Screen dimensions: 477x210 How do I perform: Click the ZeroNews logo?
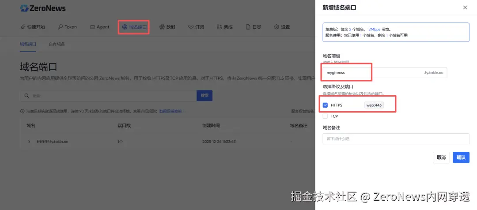pos(42,8)
